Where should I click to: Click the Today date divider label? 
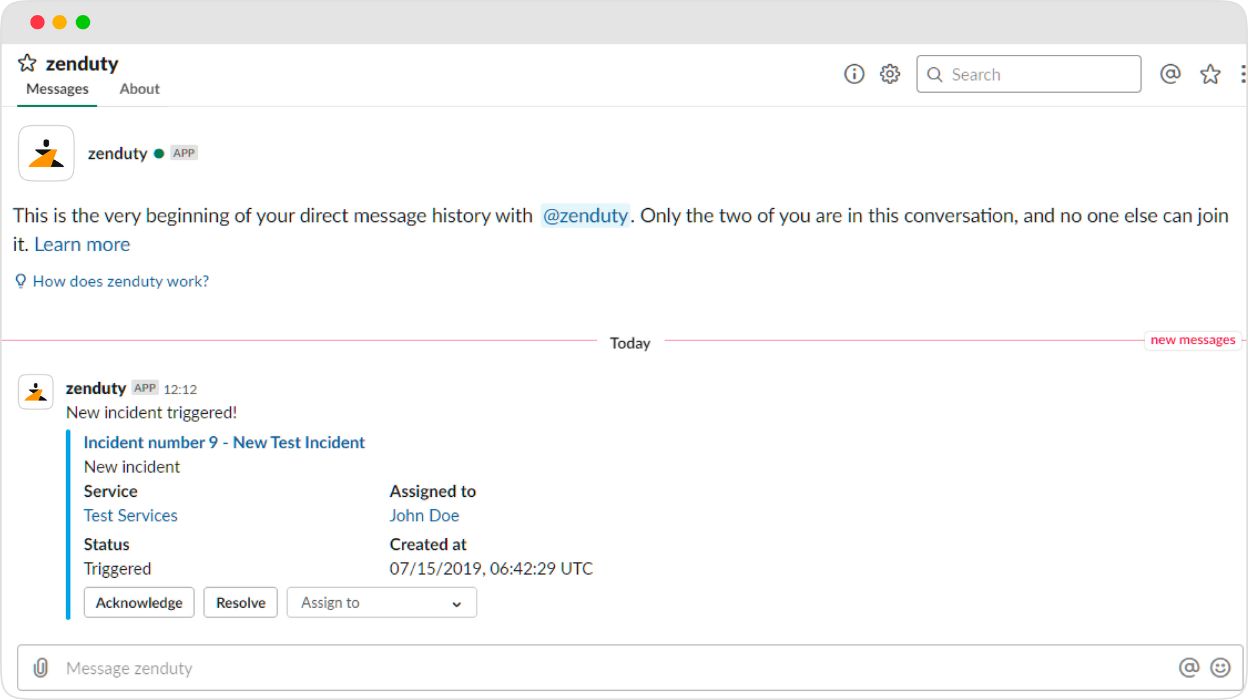click(630, 343)
